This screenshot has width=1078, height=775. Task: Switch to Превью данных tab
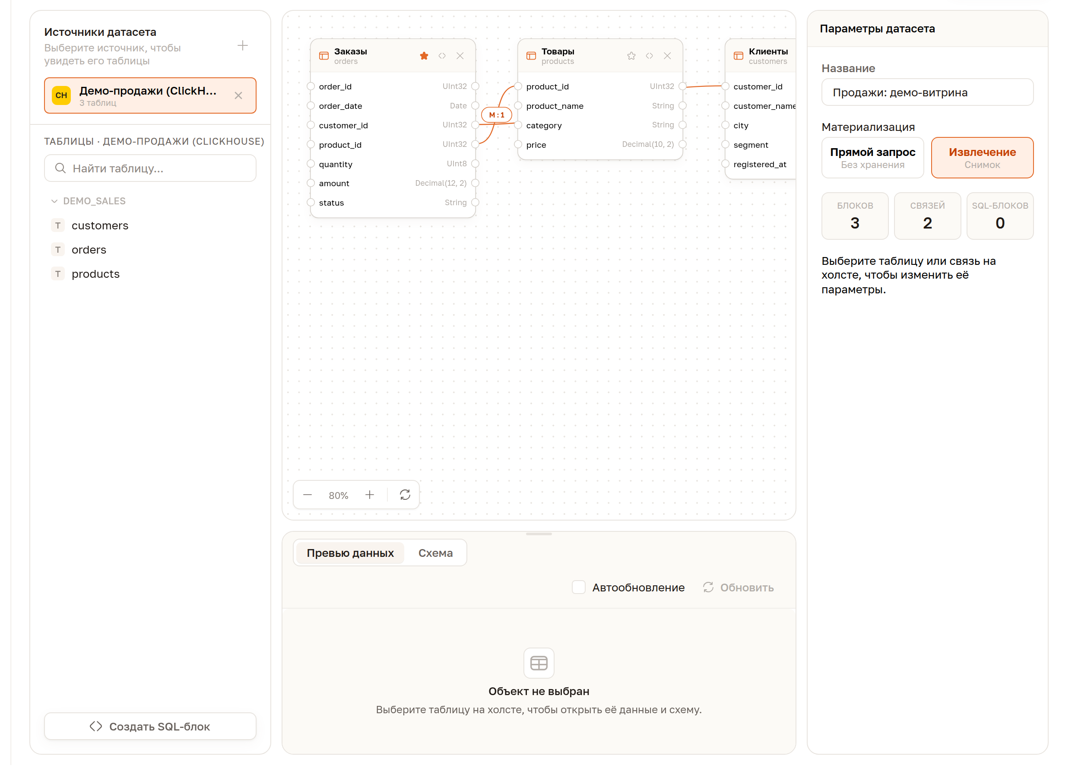(350, 553)
